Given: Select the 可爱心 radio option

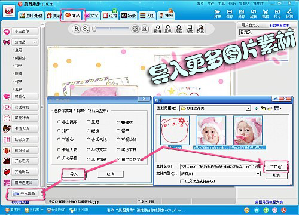Looking at the screenshot, I should 59,139.
